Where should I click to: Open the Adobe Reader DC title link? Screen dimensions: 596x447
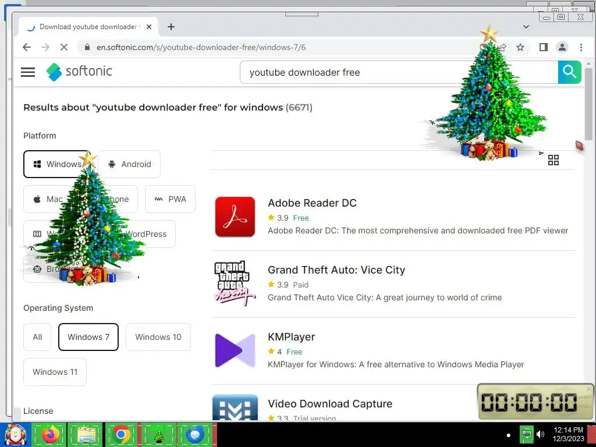312,203
